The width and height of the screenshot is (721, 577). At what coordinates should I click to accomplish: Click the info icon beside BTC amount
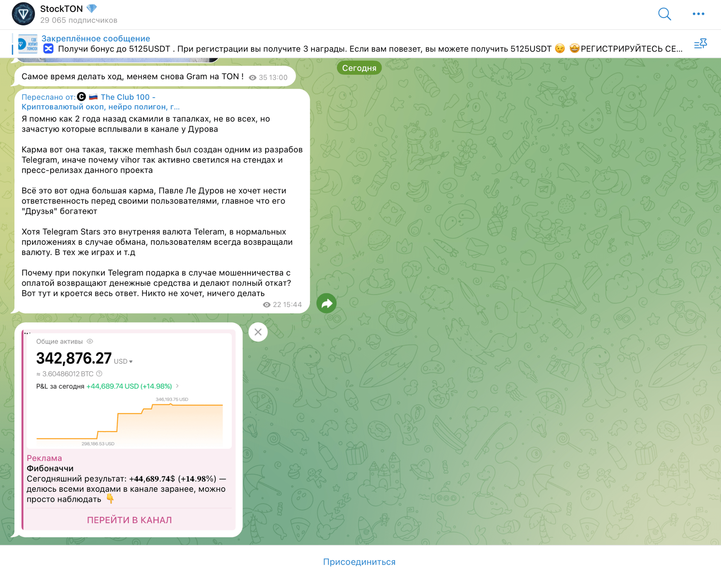(x=99, y=374)
